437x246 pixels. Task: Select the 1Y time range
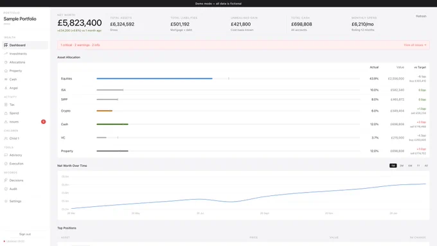tap(418, 166)
